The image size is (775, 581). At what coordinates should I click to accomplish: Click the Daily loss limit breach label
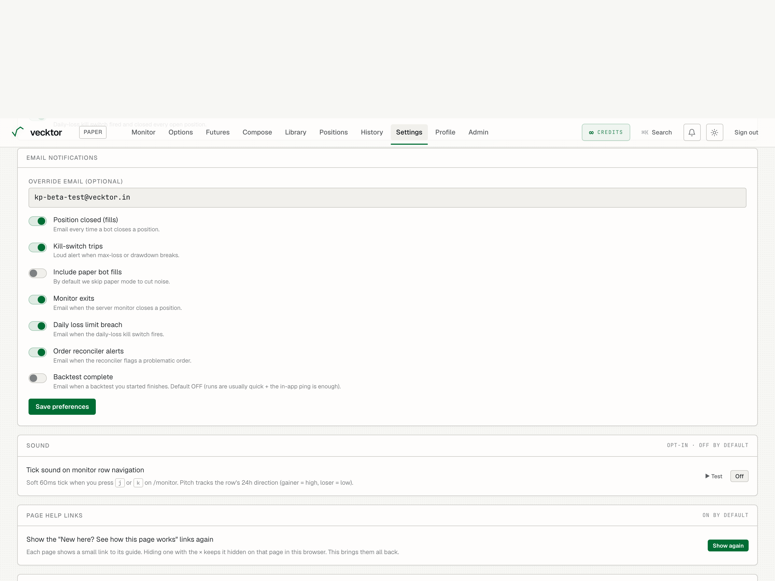click(87, 325)
